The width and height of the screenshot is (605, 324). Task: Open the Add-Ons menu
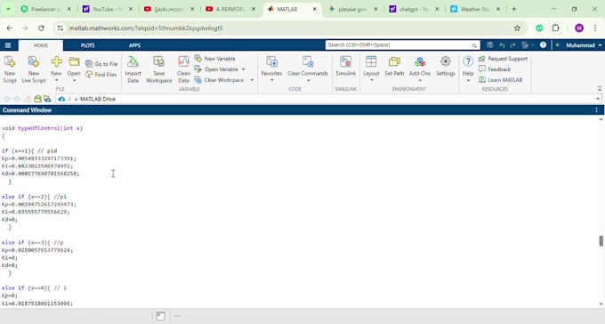(x=420, y=69)
